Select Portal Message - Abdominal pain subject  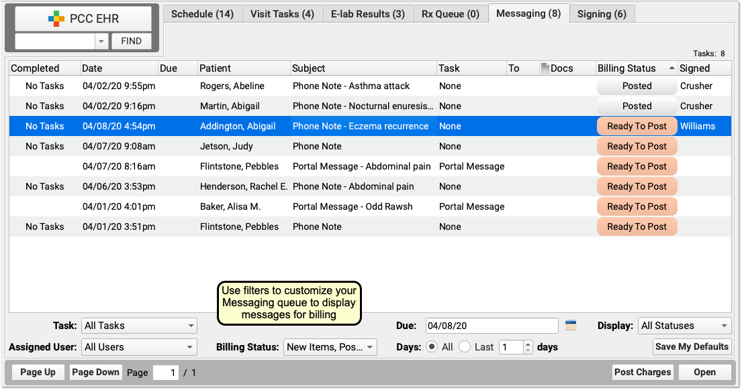tap(361, 166)
